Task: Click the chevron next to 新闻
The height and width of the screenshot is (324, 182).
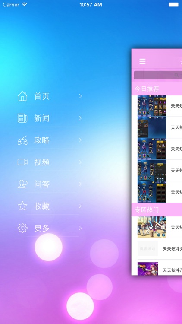Action: point(81,118)
